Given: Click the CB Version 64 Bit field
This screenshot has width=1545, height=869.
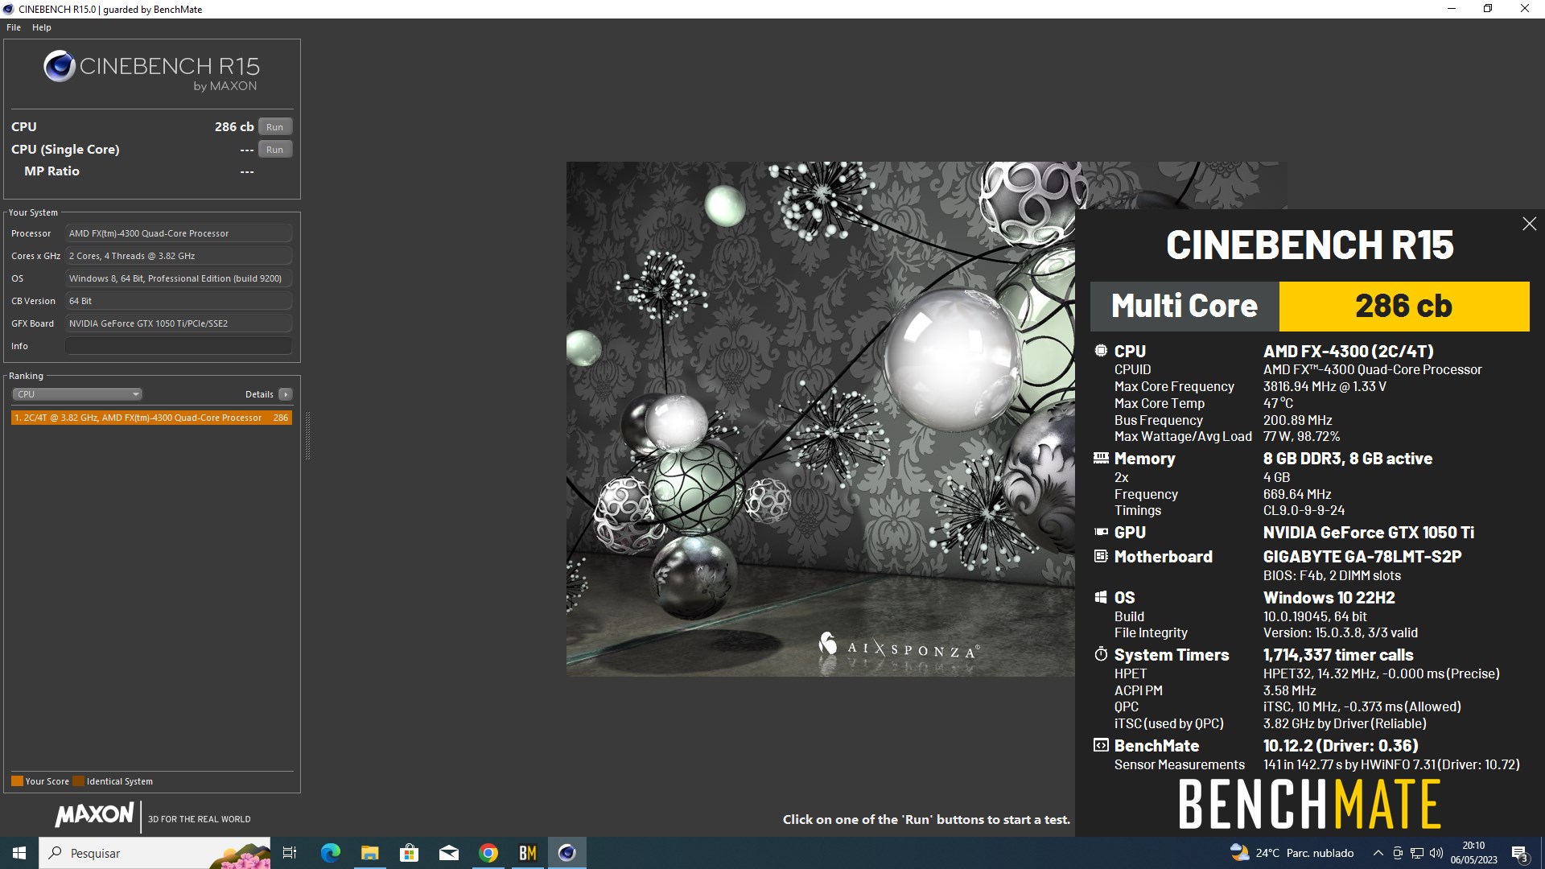Looking at the screenshot, I should tap(178, 301).
